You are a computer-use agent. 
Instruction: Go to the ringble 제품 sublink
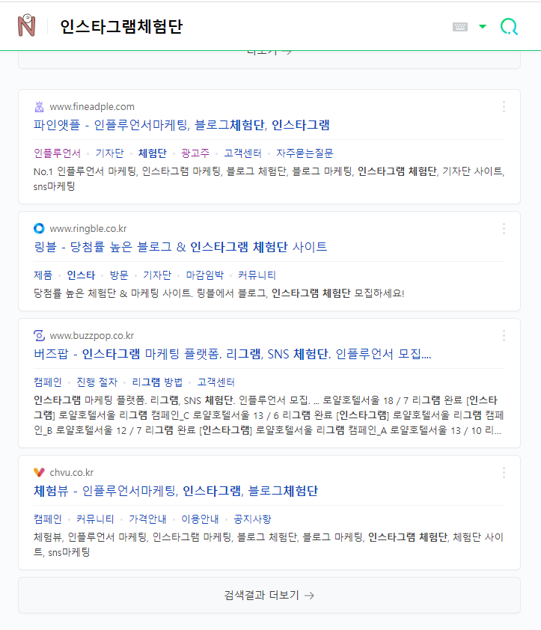click(43, 275)
